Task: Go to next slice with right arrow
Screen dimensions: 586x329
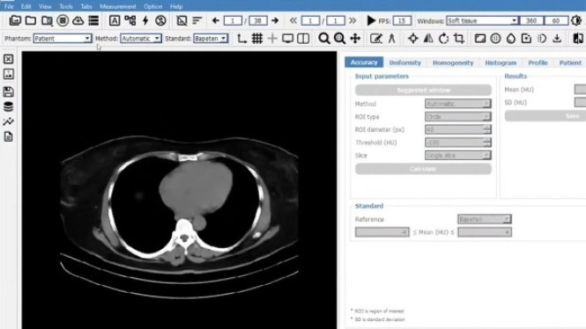Action: tap(275, 20)
